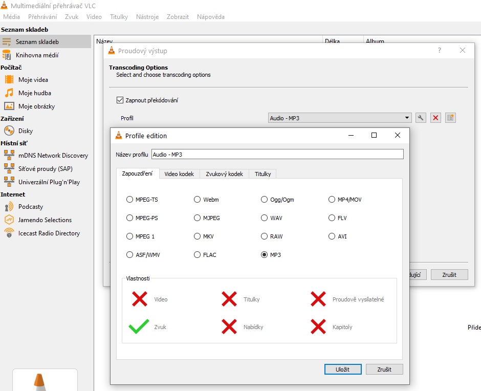
Task: Open Univerzální Plug'n'Play network icon
Action: click(x=9, y=182)
